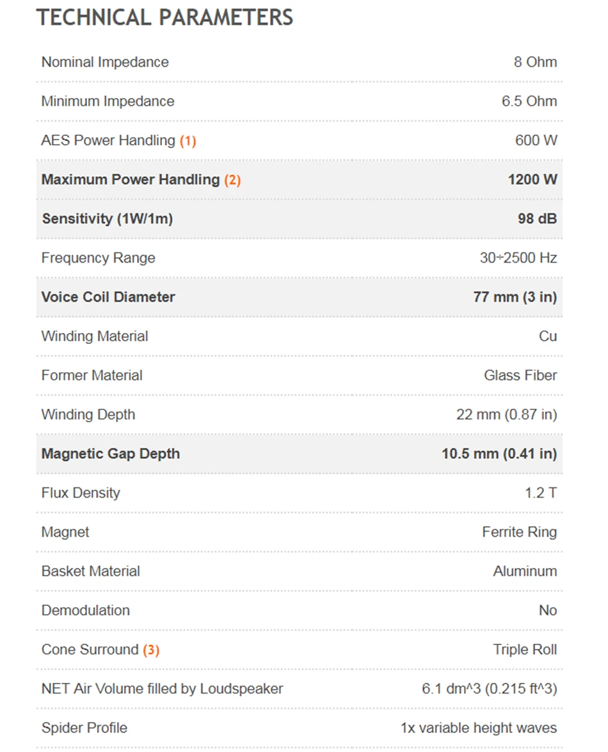Select the Ferrite Ring magnet value
608x752 pixels.
[520, 532]
